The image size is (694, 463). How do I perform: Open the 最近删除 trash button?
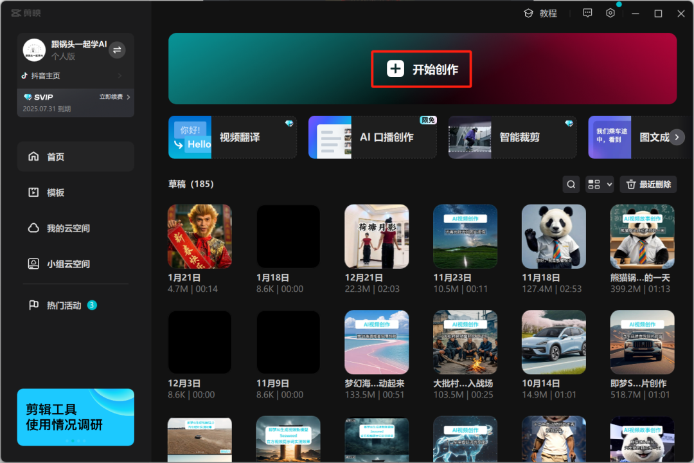(648, 185)
